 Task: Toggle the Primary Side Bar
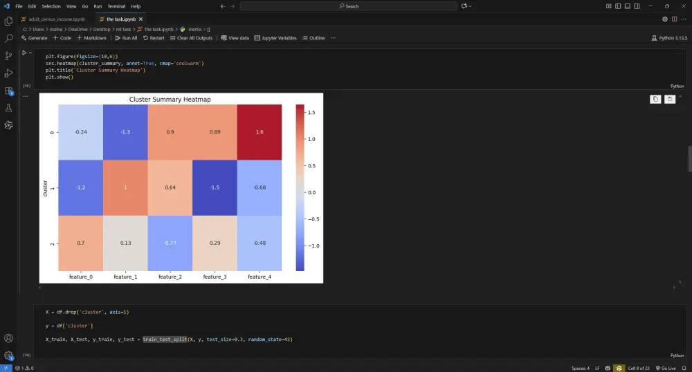[x=618, y=6]
